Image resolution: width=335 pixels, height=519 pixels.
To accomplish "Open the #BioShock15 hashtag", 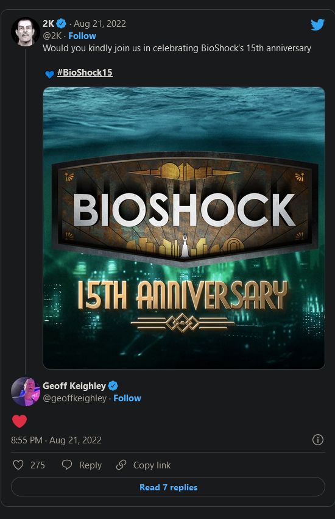I will (85, 73).
